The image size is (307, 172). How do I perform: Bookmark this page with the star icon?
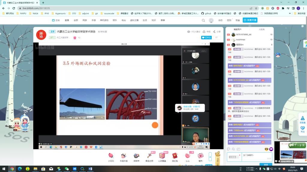(x=256, y=8)
